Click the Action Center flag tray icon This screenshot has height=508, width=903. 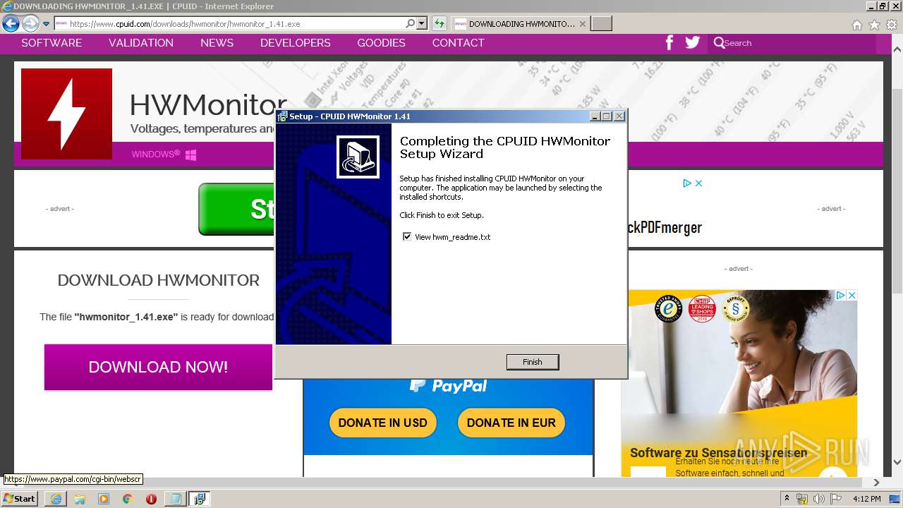[x=835, y=499]
